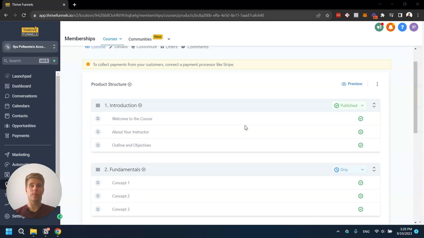Toggle publish status of Concept 3
This screenshot has height=238, width=424.
pyautogui.click(x=361, y=209)
